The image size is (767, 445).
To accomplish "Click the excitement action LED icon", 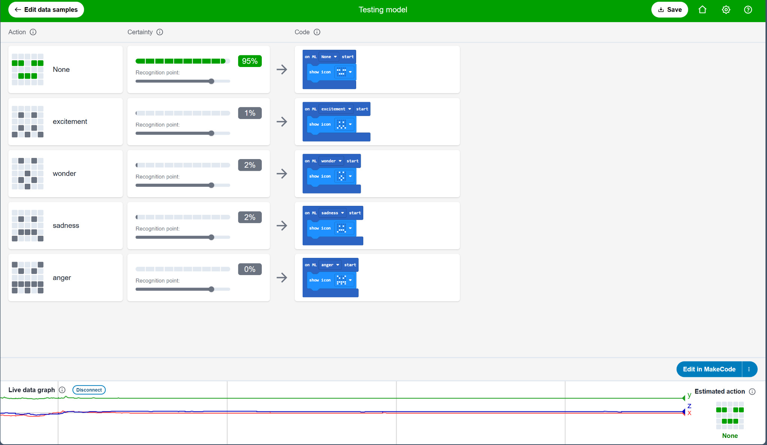I will click(28, 122).
